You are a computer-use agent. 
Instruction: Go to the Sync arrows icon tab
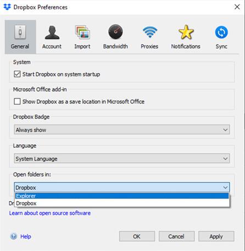pos(221,32)
